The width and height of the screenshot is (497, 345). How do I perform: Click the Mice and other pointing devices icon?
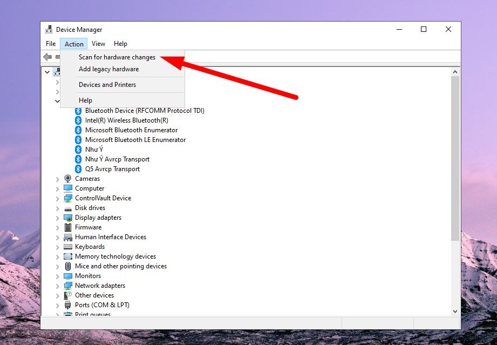(68, 266)
